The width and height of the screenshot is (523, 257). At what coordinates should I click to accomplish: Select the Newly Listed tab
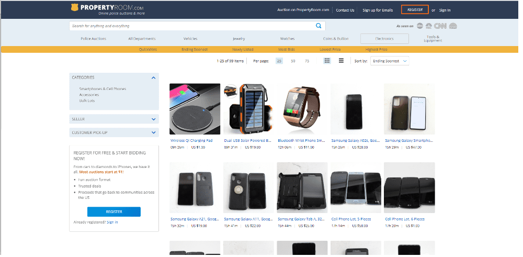[243, 49]
